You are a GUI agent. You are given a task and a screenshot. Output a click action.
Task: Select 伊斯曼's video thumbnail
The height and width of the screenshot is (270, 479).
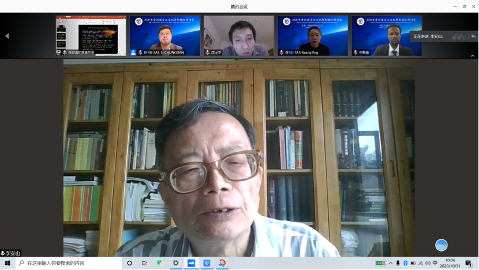(x=386, y=35)
